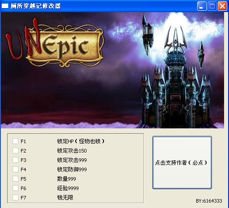Click the BY:6164333 author text
229x208 pixels.
click(209, 201)
